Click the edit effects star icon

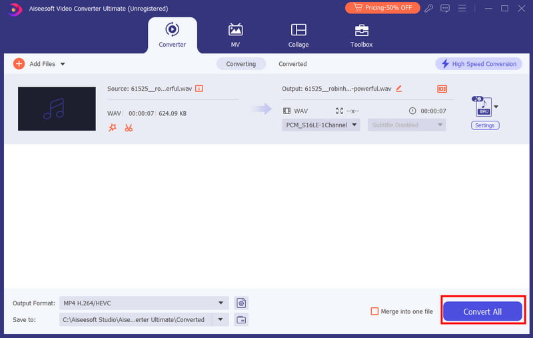112,127
